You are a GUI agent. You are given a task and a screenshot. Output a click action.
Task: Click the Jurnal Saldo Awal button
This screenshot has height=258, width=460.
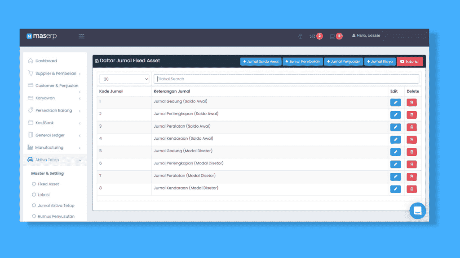point(261,62)
